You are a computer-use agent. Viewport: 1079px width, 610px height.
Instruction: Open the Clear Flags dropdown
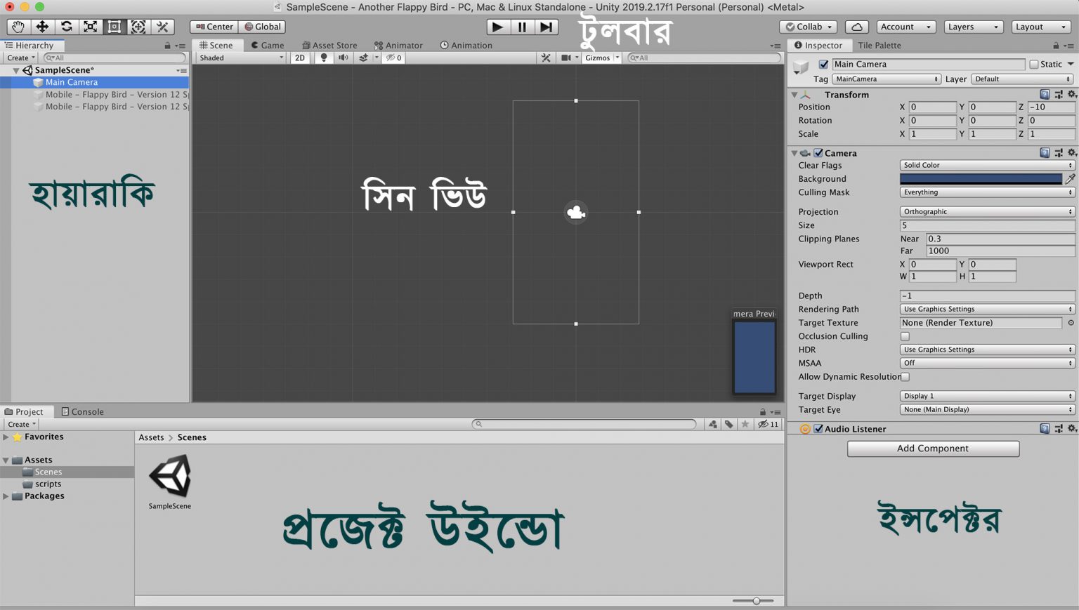pyautogui.click(x=986, y=165)
